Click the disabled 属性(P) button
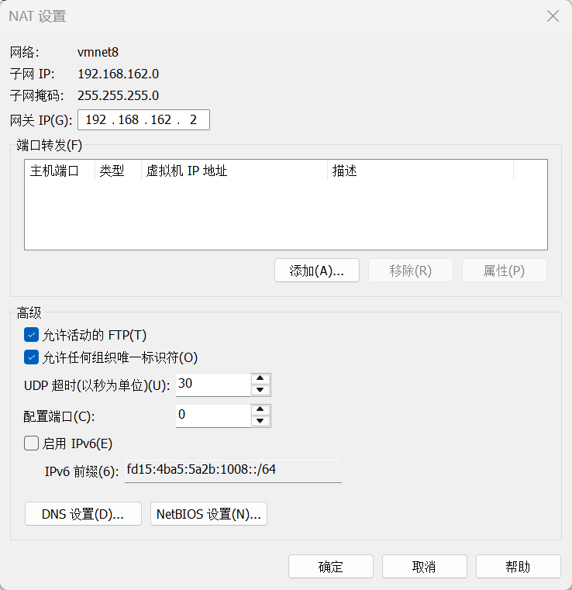The height and width of the screenshot is (590, 572). click(504, 270)
